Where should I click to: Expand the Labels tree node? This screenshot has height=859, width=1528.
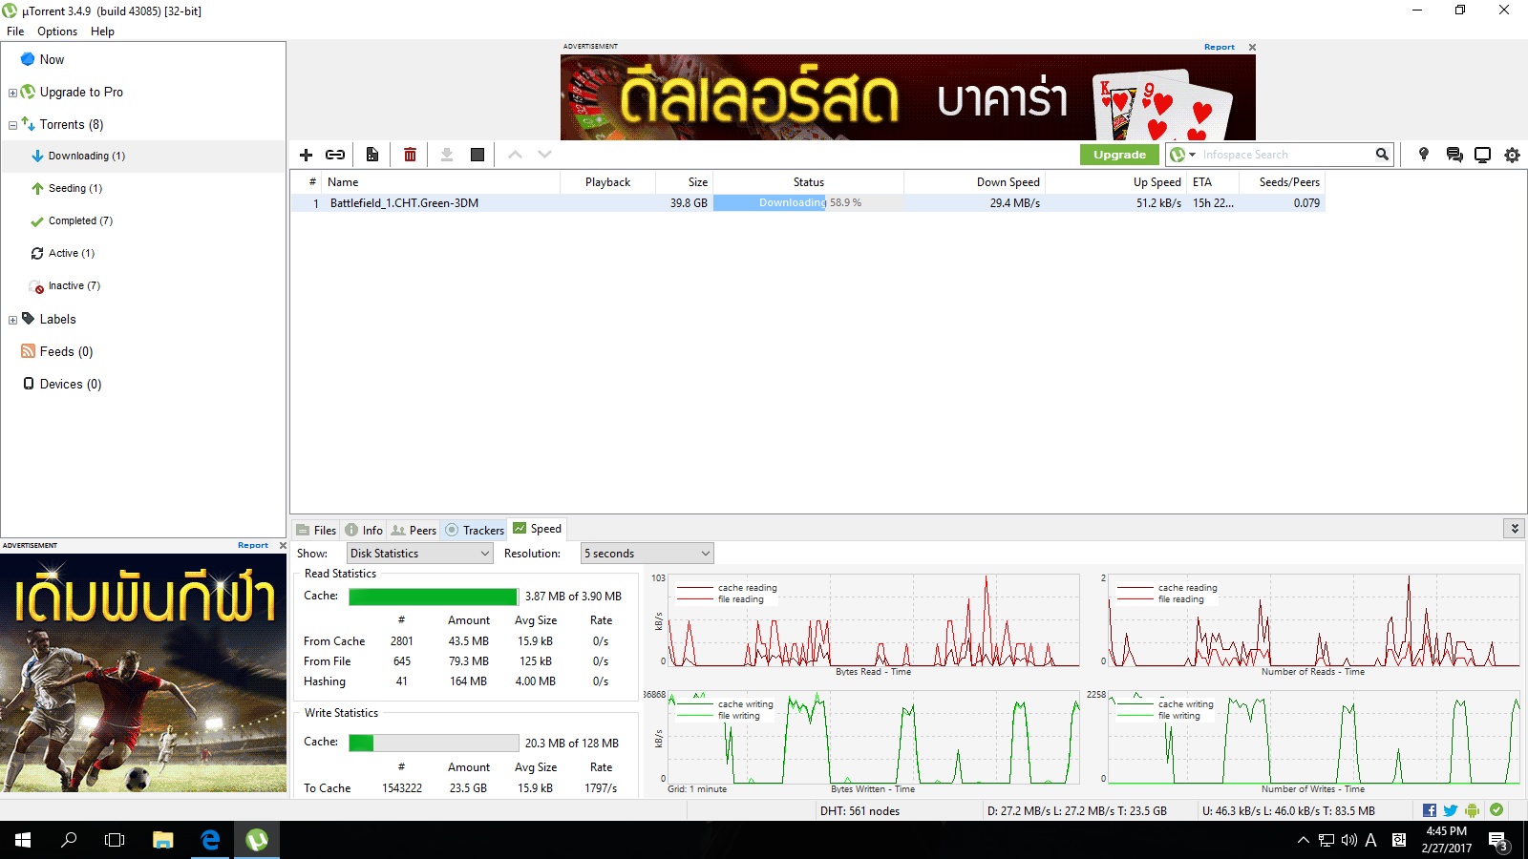[x=12, y=320]
